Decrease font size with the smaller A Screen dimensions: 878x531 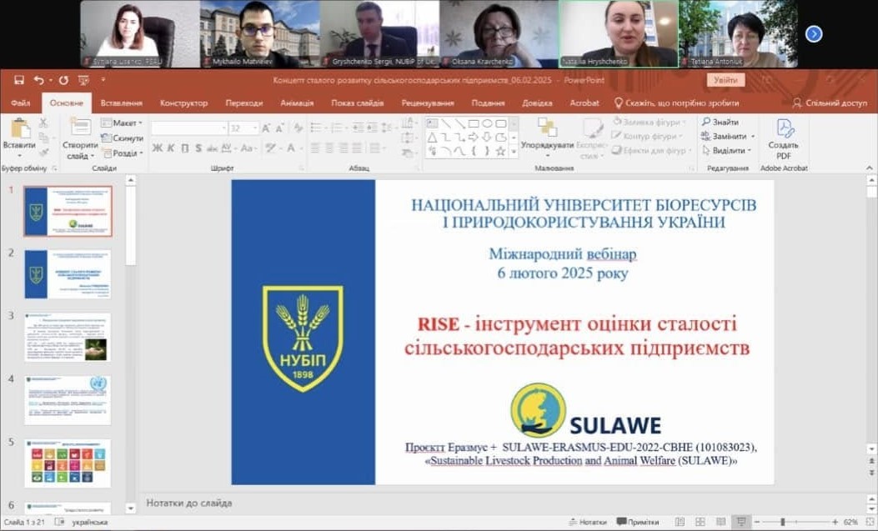[x=279, y=128]
